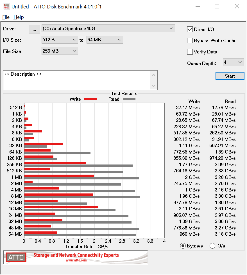Click the red Write legend swatch
247x275 pixels.
click(90, 99)
